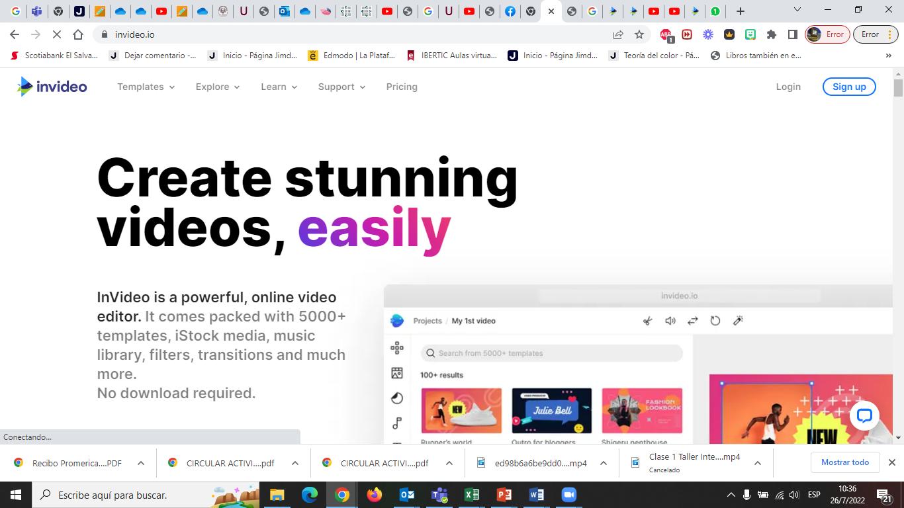The image size is (904, 508).
Task: Expand the Learn menu
Action: click(x=279, y=87)
